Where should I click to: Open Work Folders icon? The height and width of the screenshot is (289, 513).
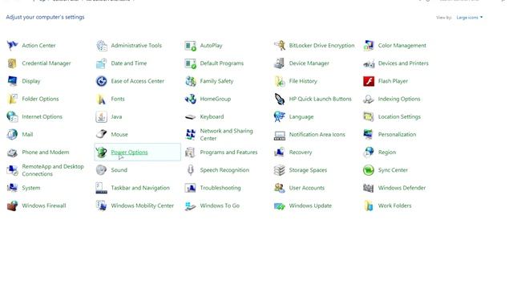point(369,206)
